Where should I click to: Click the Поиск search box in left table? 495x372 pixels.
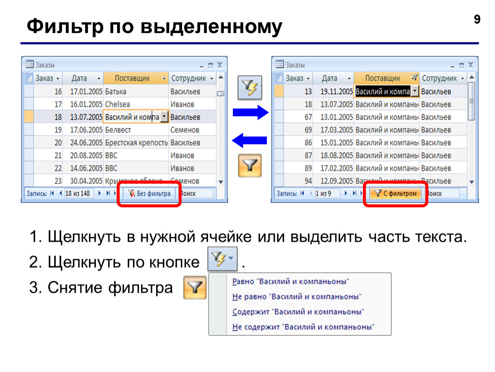[197, 193]
